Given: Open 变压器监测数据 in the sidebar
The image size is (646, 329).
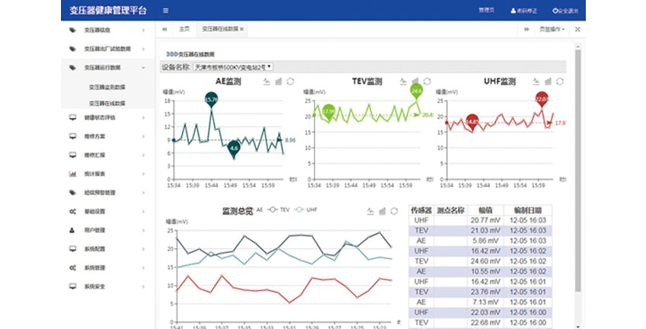Looking at the screenshot, I should tap(107, 87).
